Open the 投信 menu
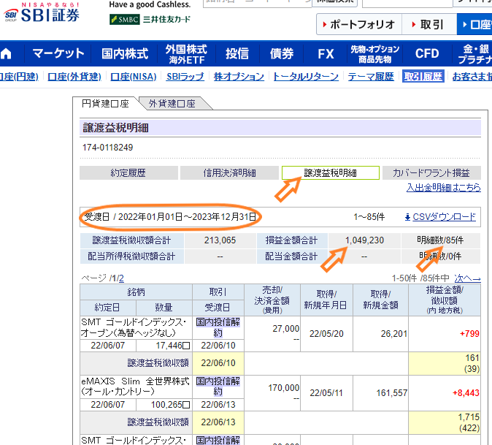The image size is (492, 445). pos(237,53)
